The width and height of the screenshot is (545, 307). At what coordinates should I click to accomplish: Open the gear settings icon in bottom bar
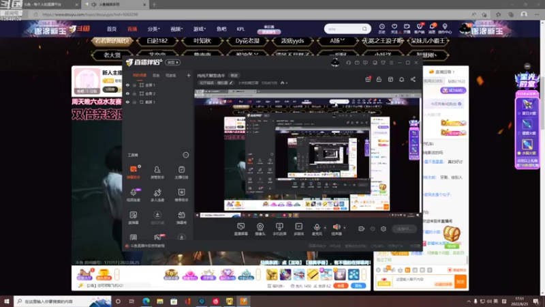[x=384, y=229]
